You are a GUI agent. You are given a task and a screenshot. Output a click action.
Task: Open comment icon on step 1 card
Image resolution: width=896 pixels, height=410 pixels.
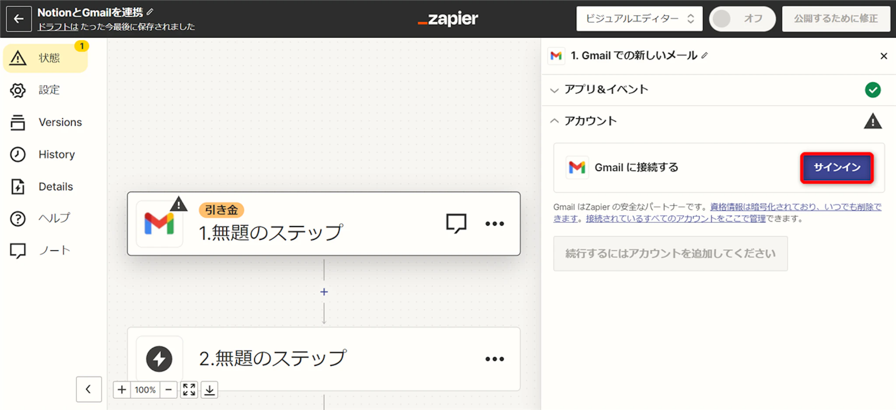point(456,223)
